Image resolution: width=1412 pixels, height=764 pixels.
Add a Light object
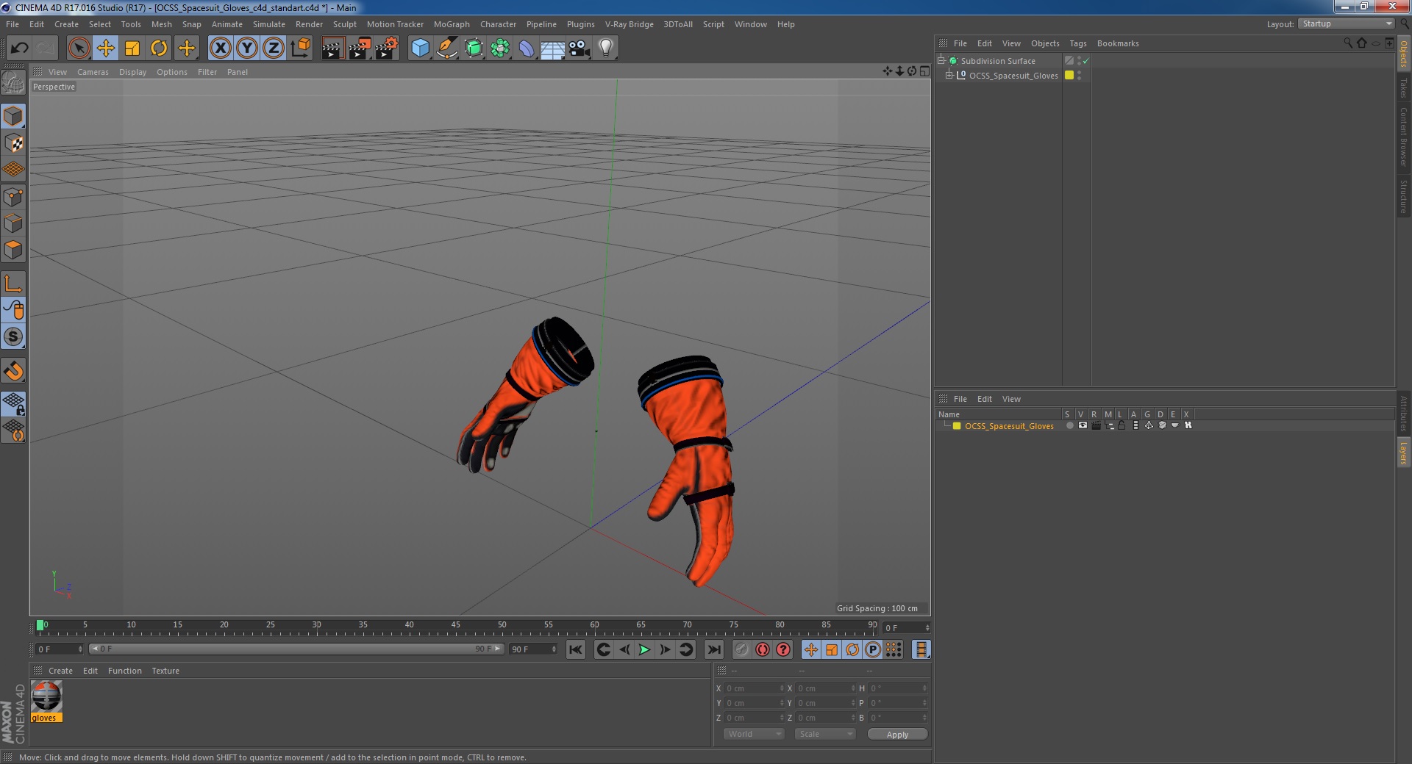pyautogui.click(x=606, y=48)
